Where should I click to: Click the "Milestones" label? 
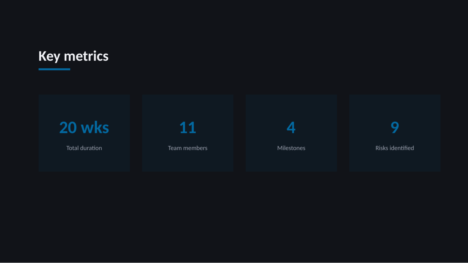pyautogui.click(x=291, y=148)
